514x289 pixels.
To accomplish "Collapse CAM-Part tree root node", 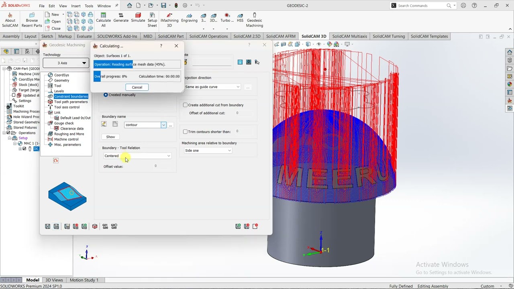I will [x=4, y=69].
